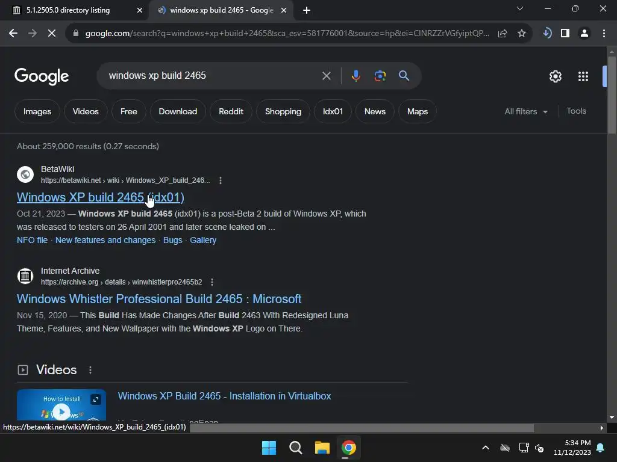Open Gallery sitelink
Viewport: 617px width, 462px height.
(x=203, y=240)
